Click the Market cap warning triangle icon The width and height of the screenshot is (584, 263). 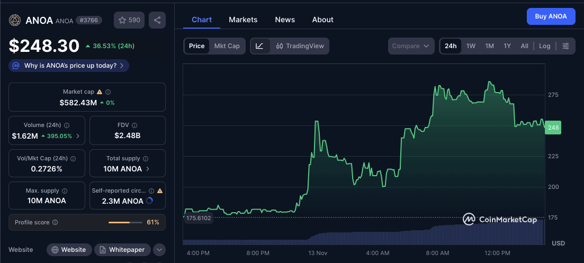point(100,92)
